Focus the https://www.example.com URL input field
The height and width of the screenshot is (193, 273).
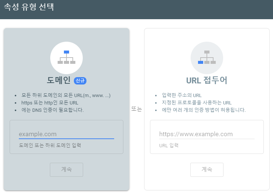[x=207, y=134]
